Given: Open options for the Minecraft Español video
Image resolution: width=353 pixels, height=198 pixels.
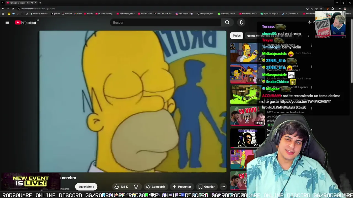Looking at the screenshot, I should coord(312,87).
